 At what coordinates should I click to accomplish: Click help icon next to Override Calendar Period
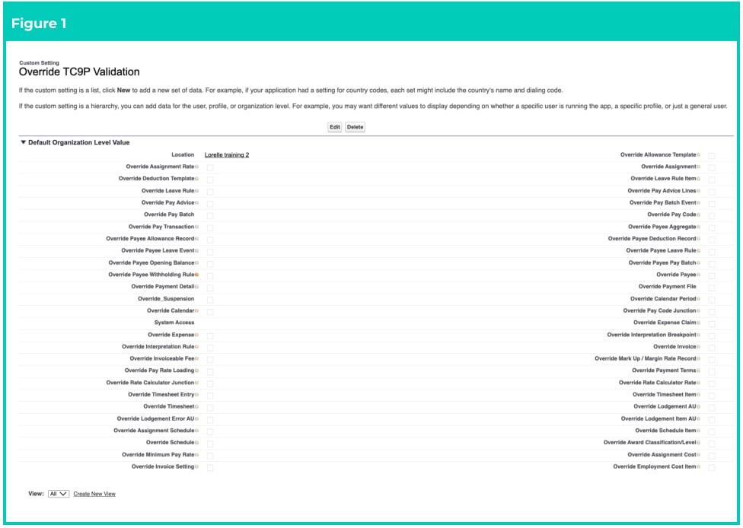[x=698, y=299]
